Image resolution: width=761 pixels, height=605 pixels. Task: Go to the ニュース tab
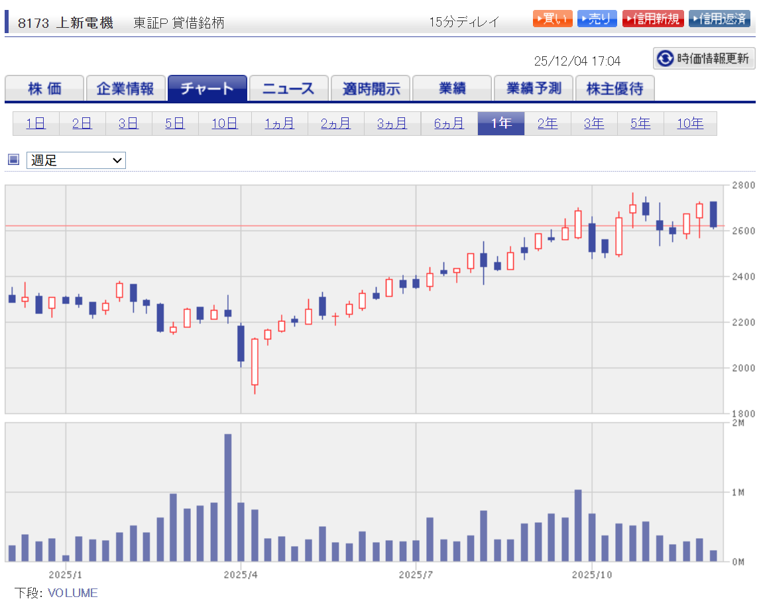(288, 89)
